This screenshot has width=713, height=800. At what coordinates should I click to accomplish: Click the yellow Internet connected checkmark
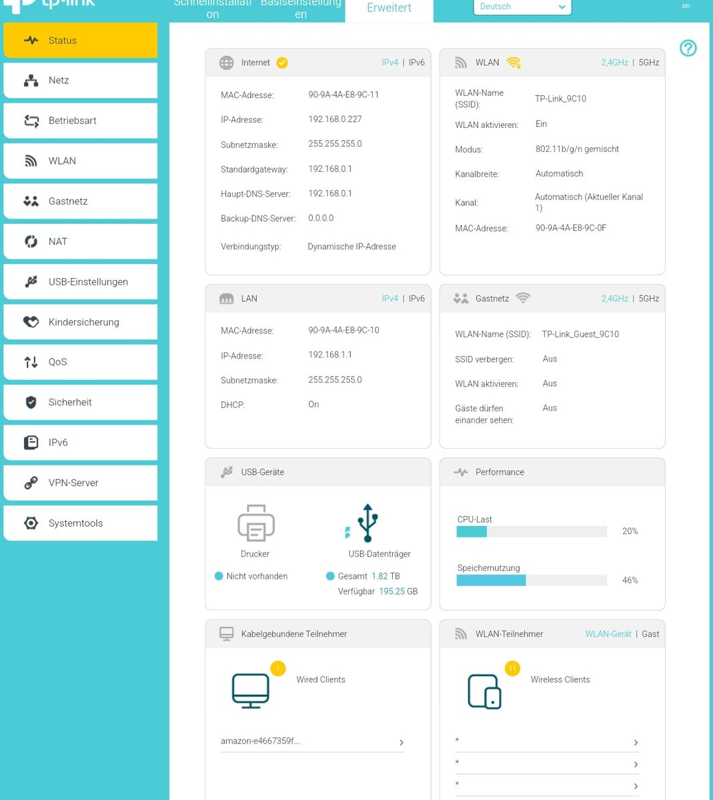[282, 63]
